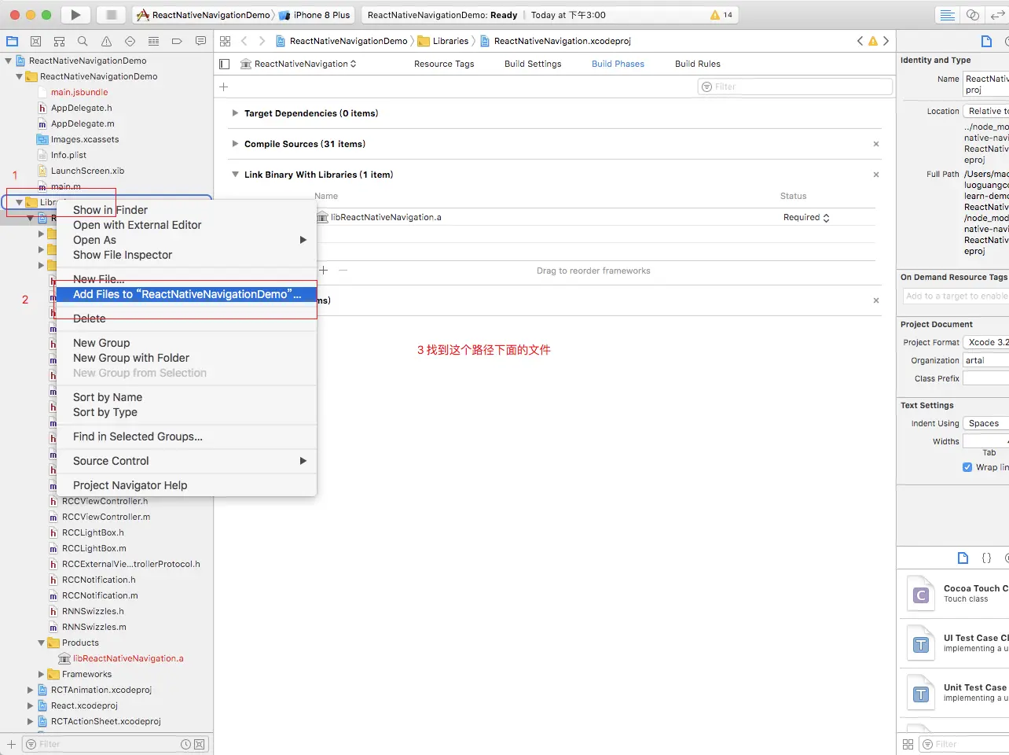Viewport: 1009px width, 755px height.
Task: Add item with navigator bottom plus
Action: [11, 744]
